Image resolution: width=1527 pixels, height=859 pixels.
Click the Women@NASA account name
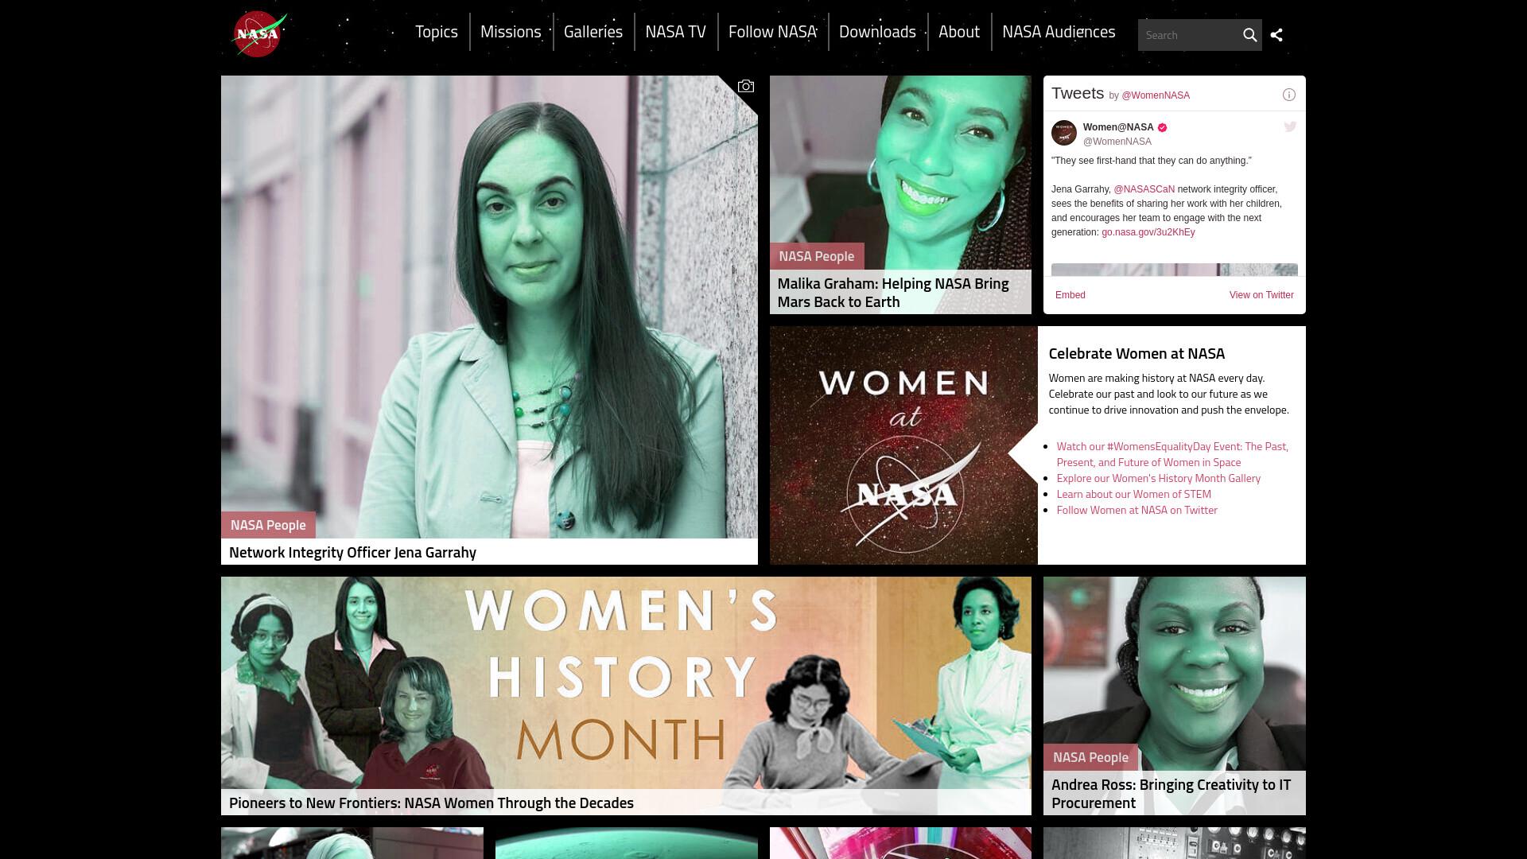click(x=1117, y=127)
